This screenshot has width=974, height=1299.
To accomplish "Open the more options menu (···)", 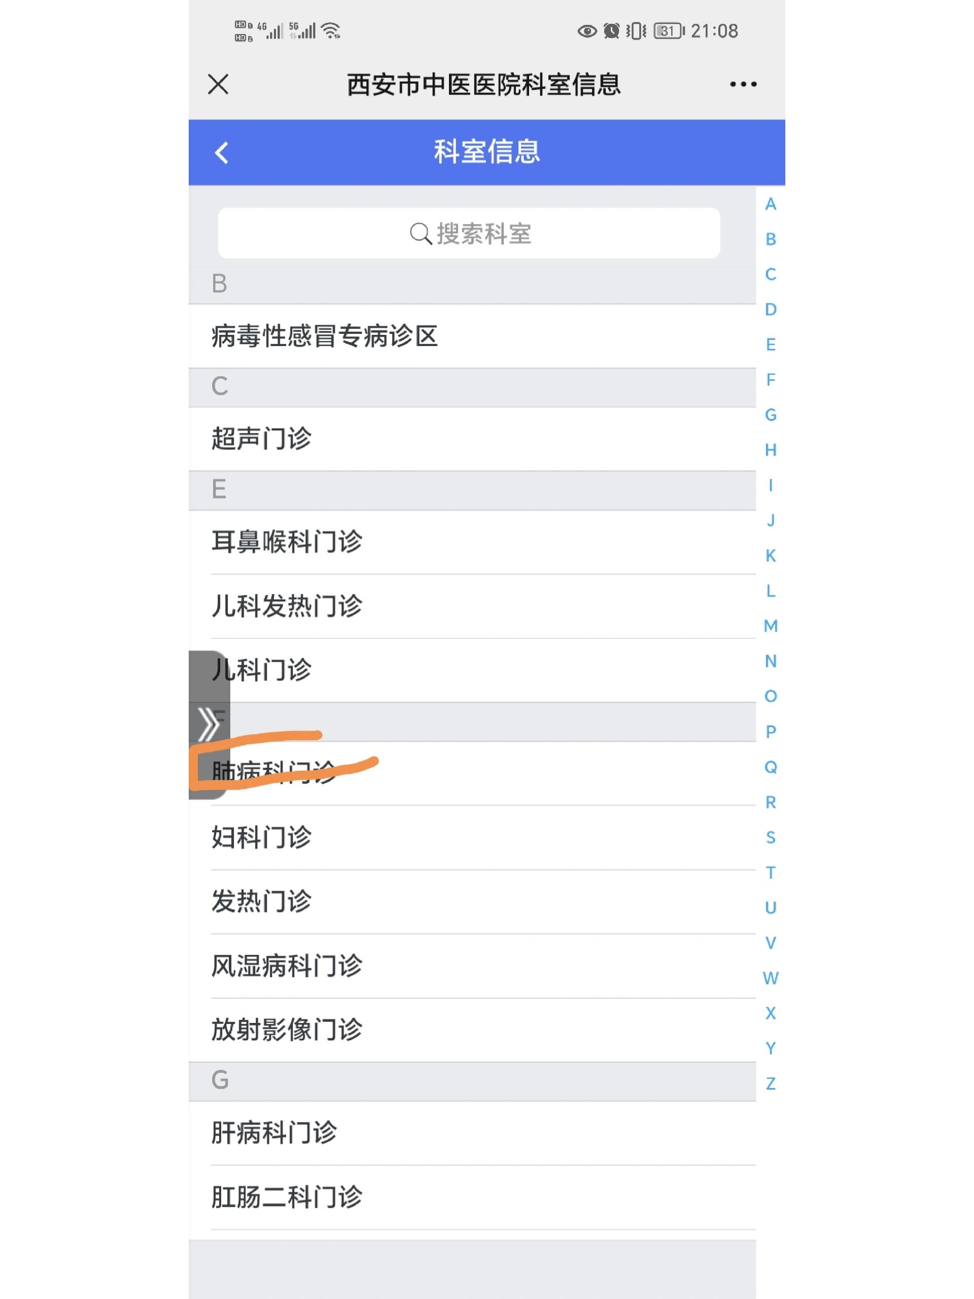I will pyautogui.click(x=743, y=84).
